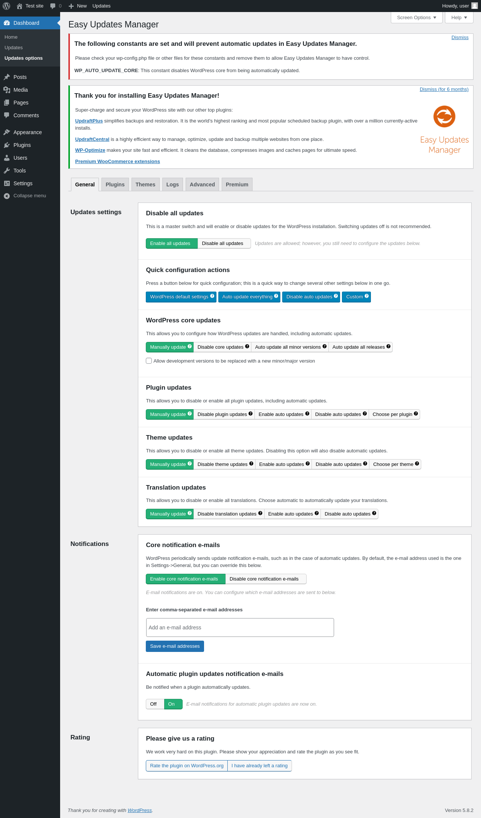481x818 pixels.
Task: Focus the Add an e-mail address field
Action: pos(240,627)
